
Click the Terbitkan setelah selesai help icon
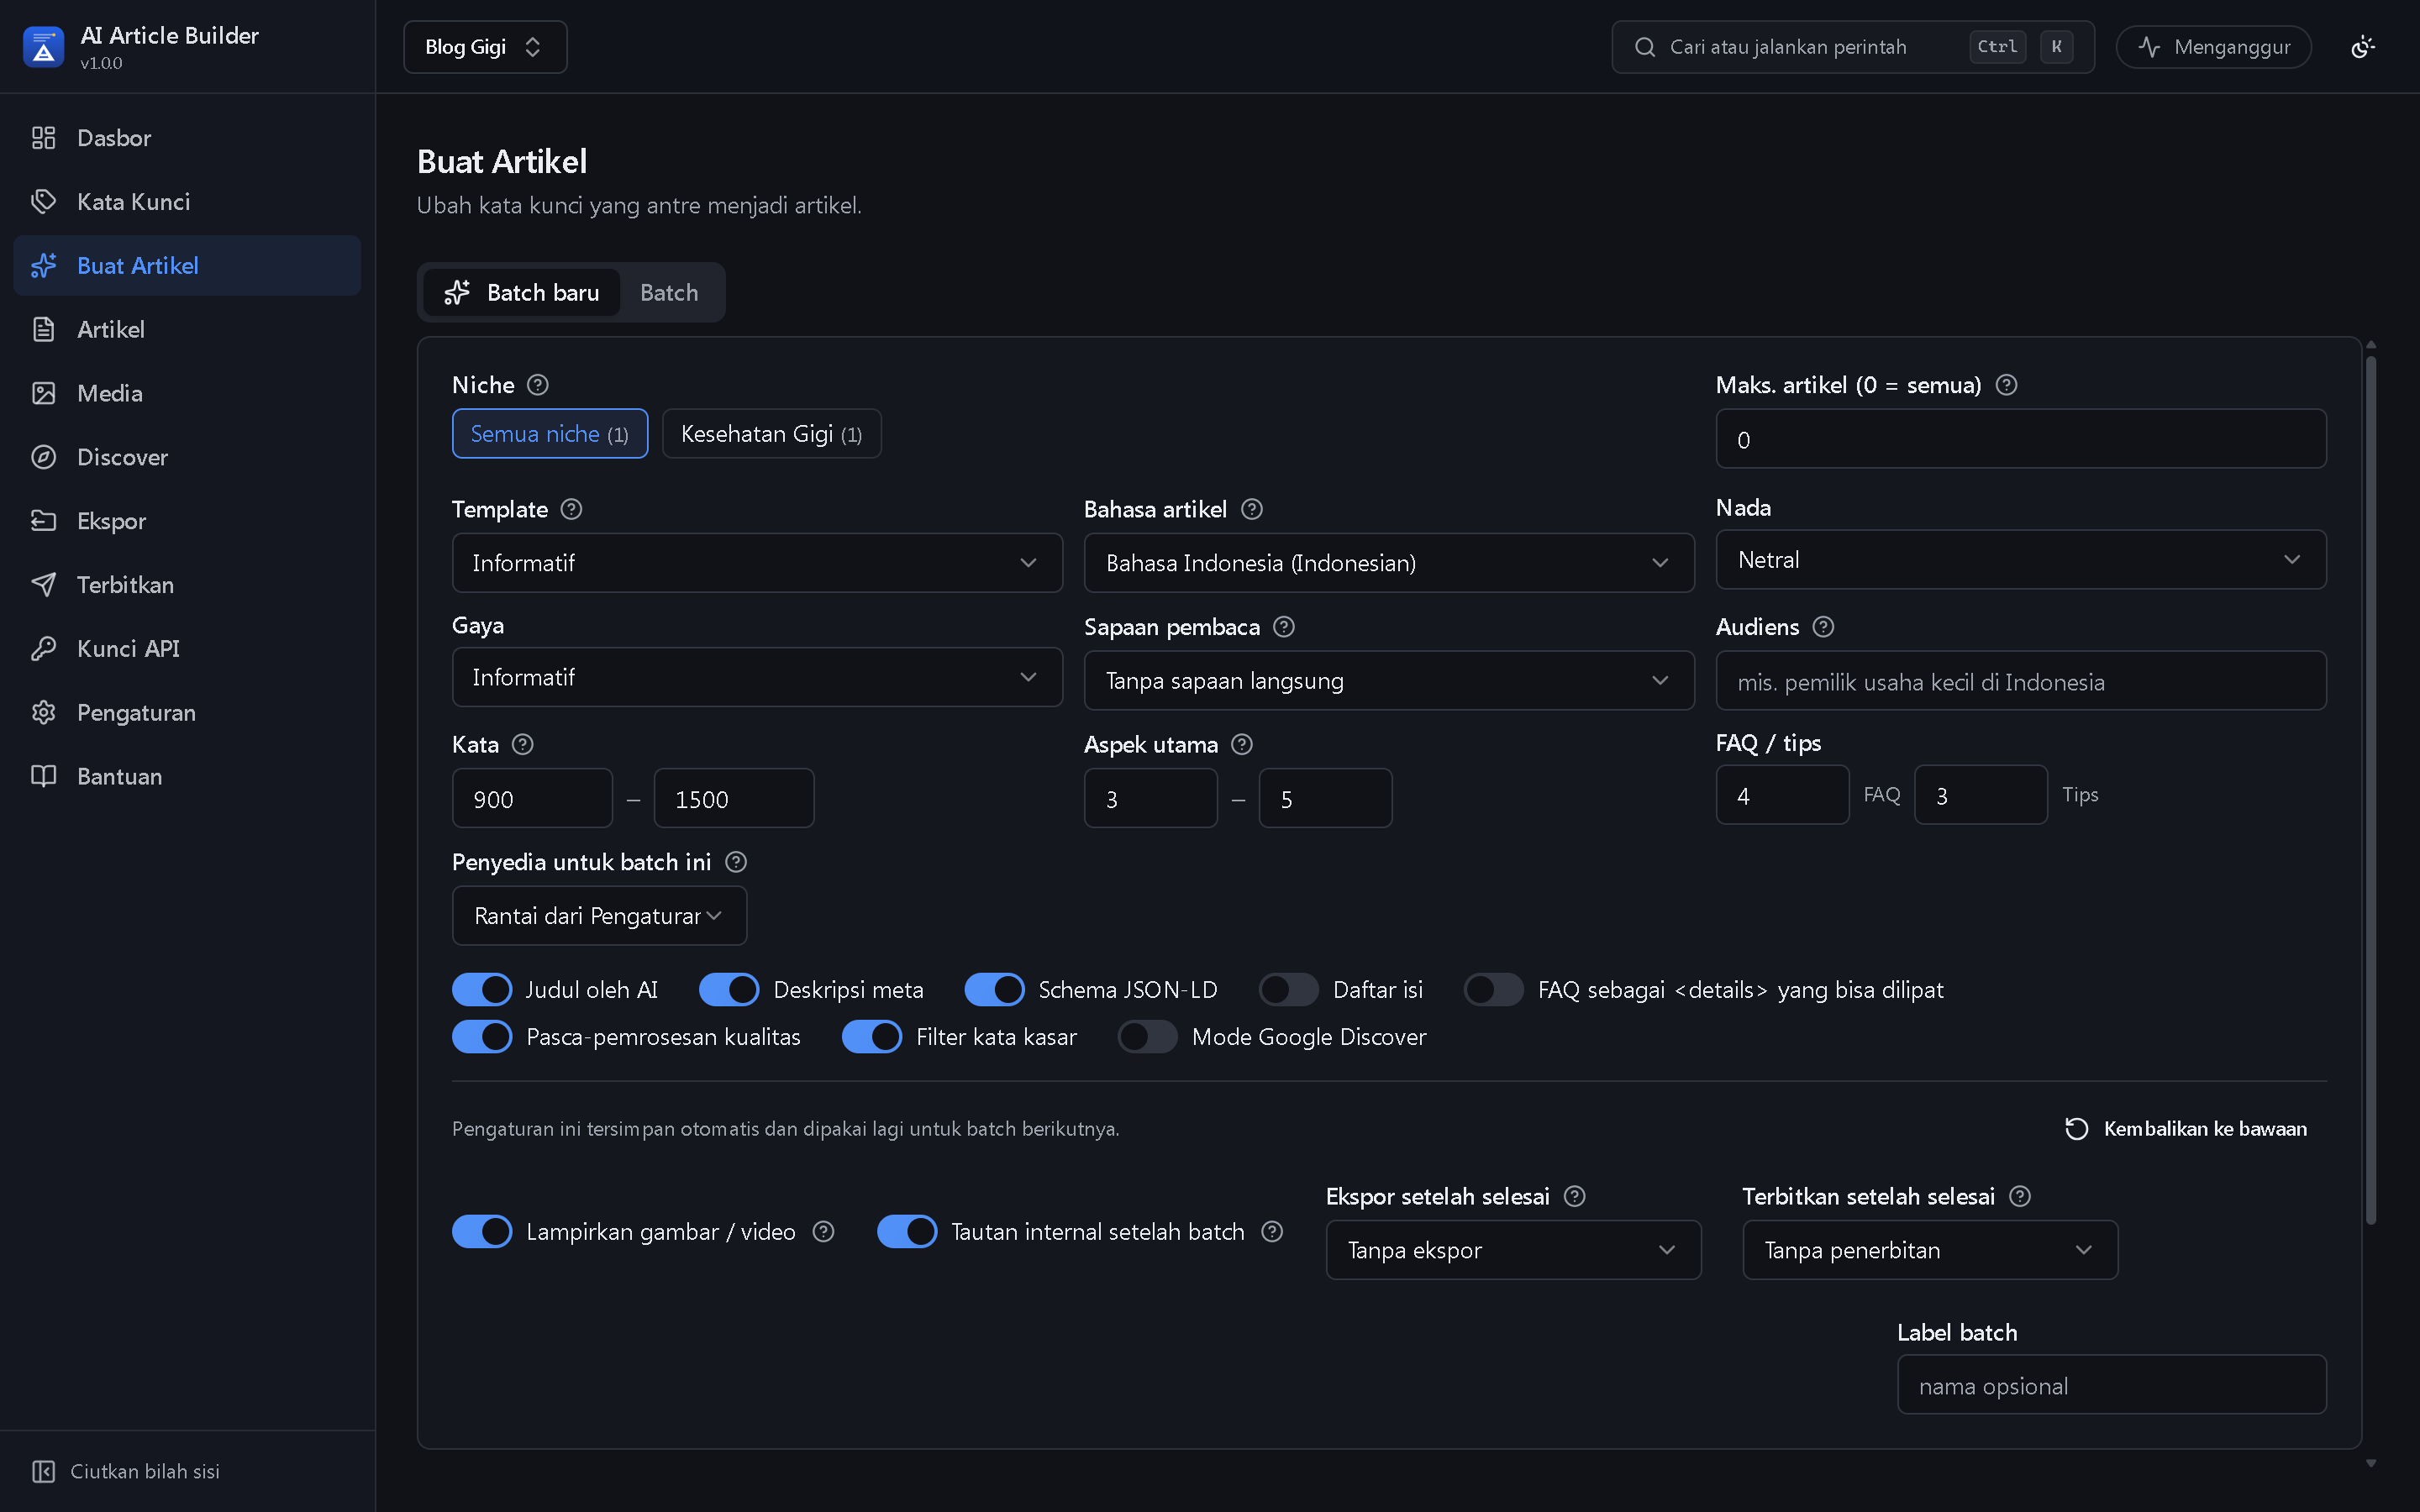2020,1196
